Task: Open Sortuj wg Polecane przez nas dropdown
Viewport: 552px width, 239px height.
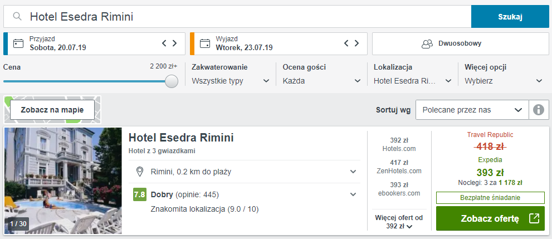Action: (x=472, y=110)
